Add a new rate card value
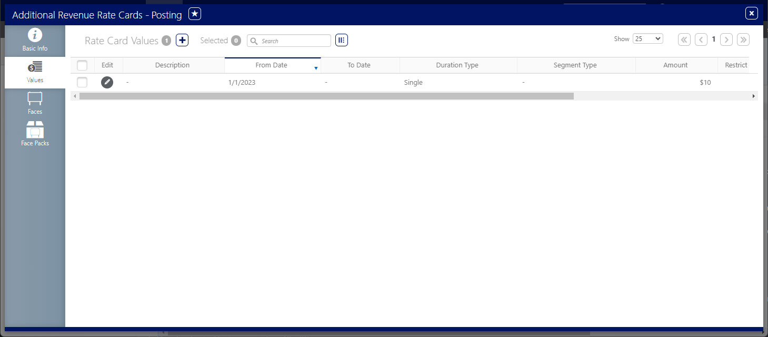768x337 pixels. pos(182,40)
